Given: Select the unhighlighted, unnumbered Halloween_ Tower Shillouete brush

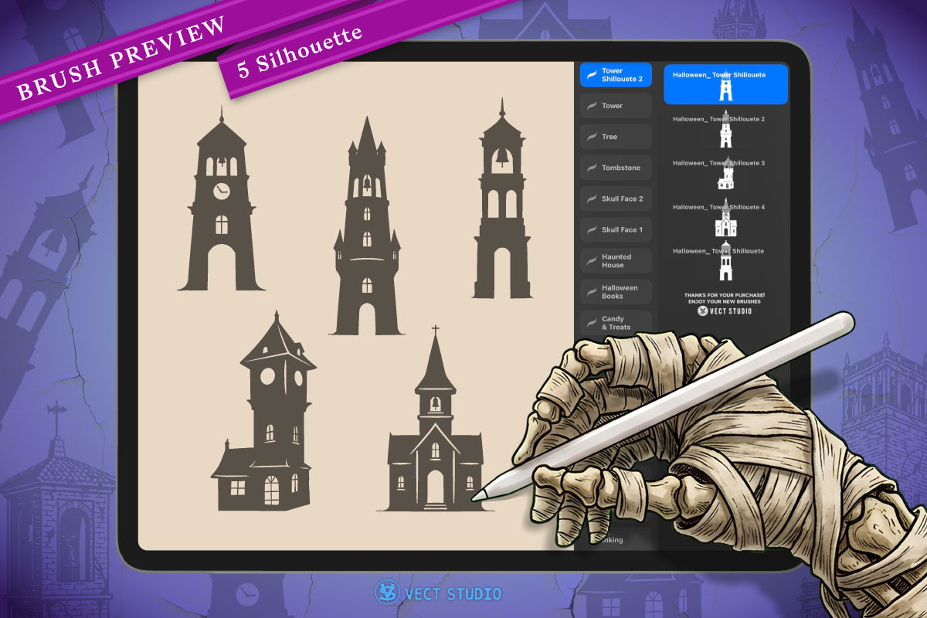Looking at the screenshot, I should pos(725,262).
